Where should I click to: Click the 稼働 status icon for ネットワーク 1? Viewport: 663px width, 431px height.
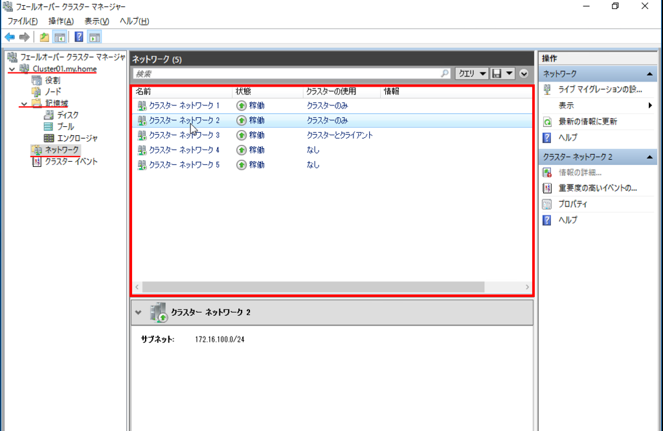(241, 105)
